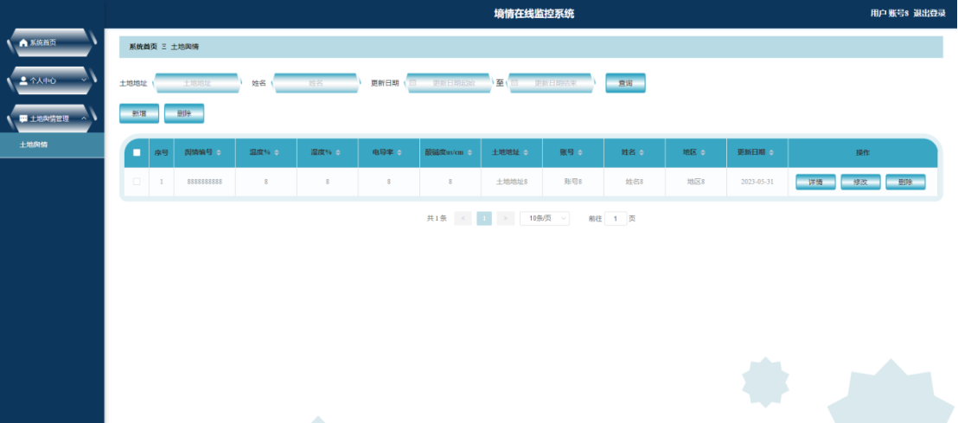Sort table by 更新日期 column arrows
This screenshot has width=958, height=423.
point(771,152)
